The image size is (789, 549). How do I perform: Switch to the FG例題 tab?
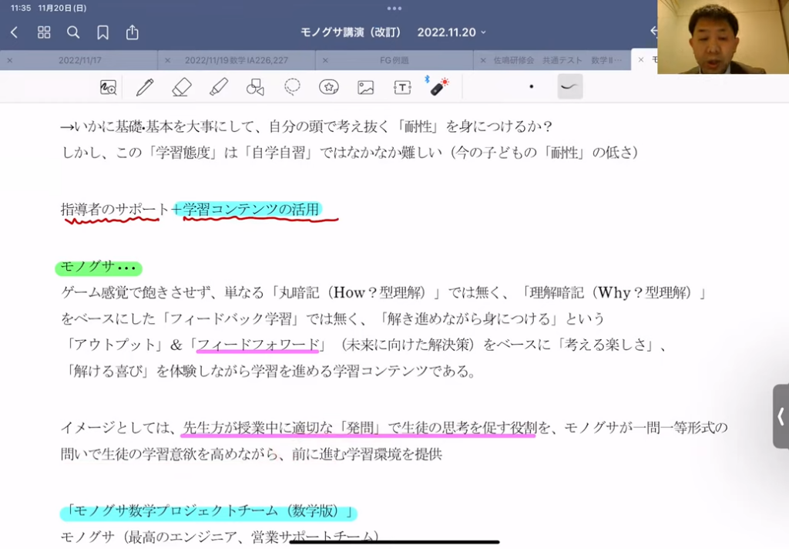394,60
